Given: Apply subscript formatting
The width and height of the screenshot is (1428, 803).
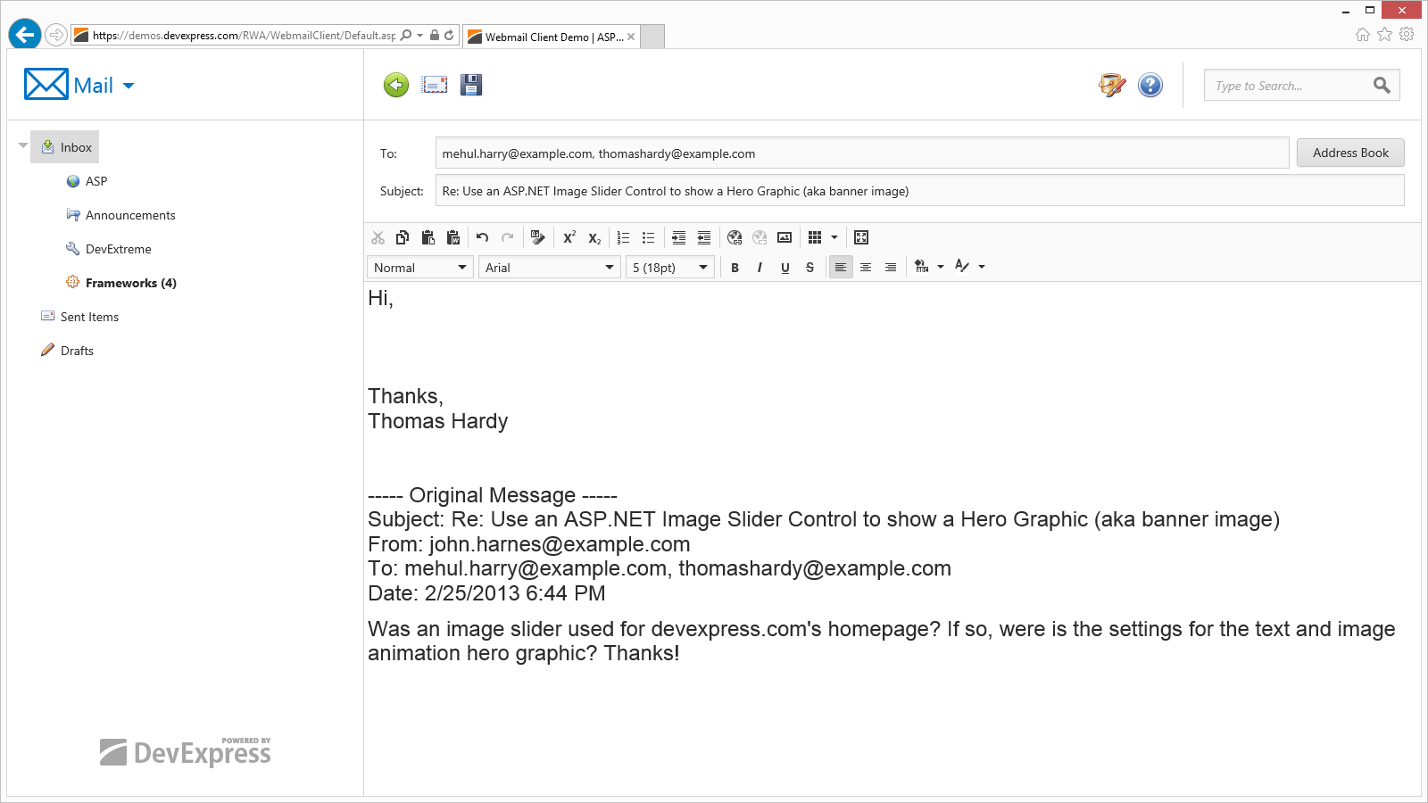Looking at the screenshot, I should pyautogui.click(x=594, y=237).
